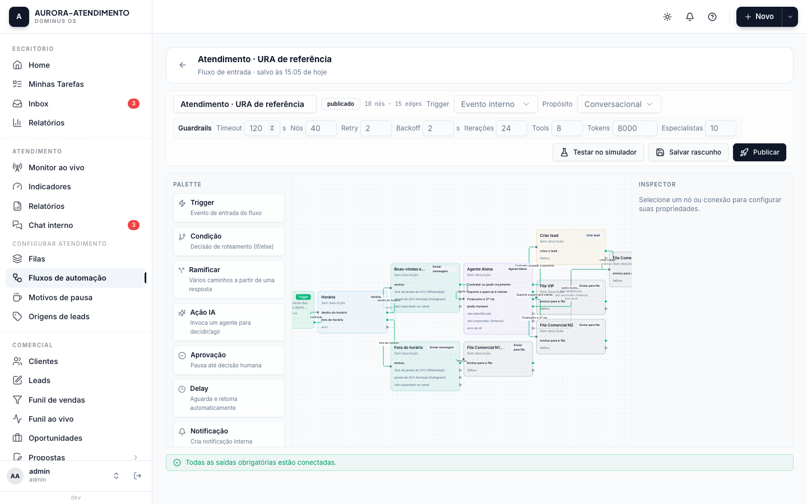Select the Agente Atena node on canvas
Screen dimensions: 807x504
(x=498, y=298)
